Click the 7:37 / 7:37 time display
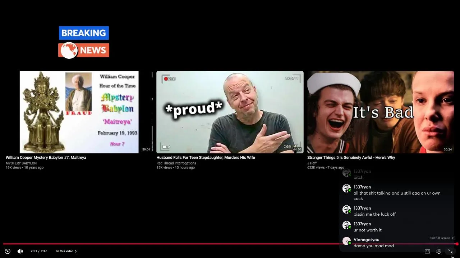This screenshot has width=460, height=258. pyautogui.click(x=39, y=251)
